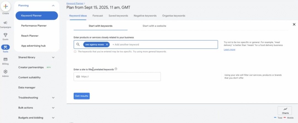298x123 pixels.
Task: Close the keyword ideas panel
Action: [x=294, y=24]
